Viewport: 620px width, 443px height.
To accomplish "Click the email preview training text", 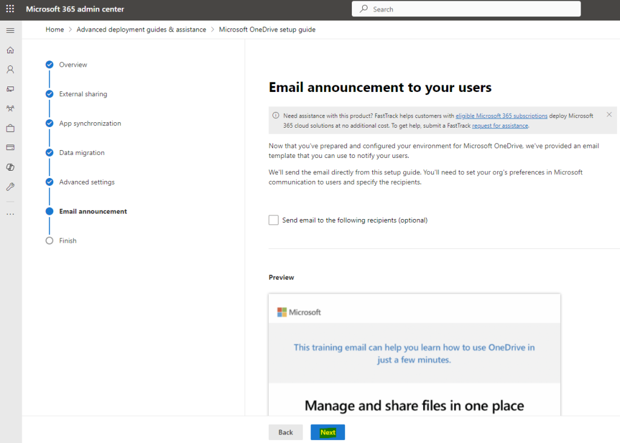I will (414, 353).
